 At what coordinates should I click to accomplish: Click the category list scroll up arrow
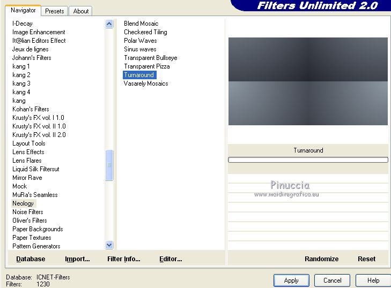109,24
